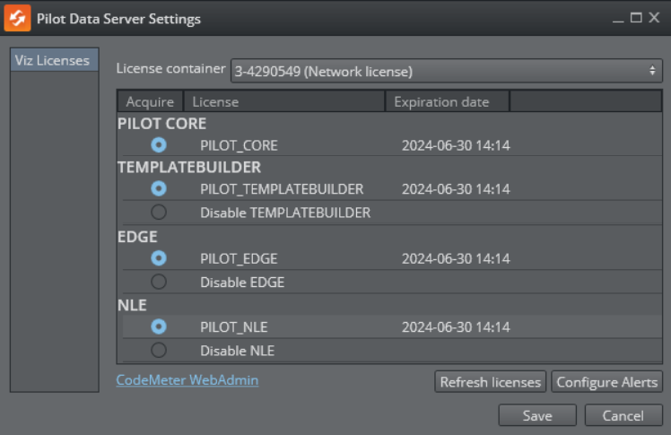671x435 pixels.
Task: Close the Pilot Data Server Settings dialog
Action: (x=654, y=18)
